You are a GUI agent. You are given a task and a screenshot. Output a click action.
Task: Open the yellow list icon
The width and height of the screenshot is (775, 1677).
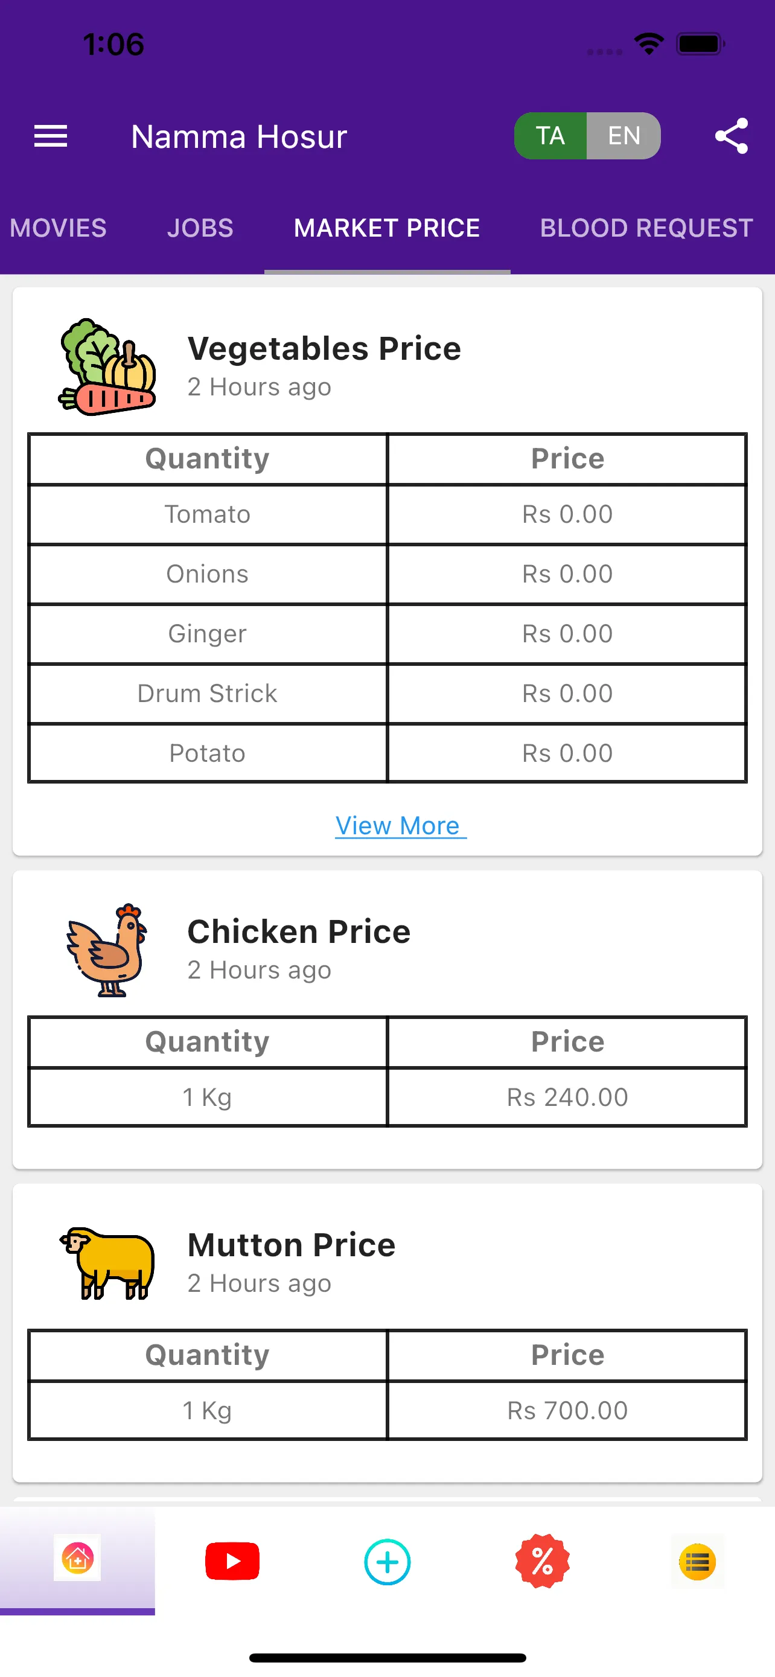(698, 1562)
